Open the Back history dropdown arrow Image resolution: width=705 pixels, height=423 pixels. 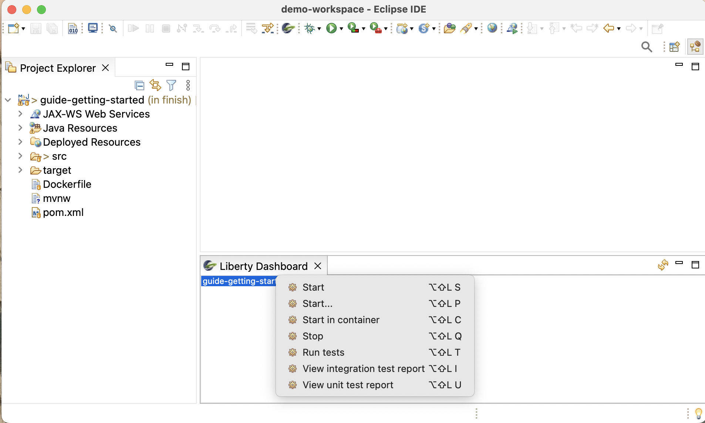tap(619, 29)
